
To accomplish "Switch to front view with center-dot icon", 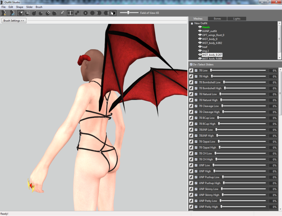I will [86, 13].
